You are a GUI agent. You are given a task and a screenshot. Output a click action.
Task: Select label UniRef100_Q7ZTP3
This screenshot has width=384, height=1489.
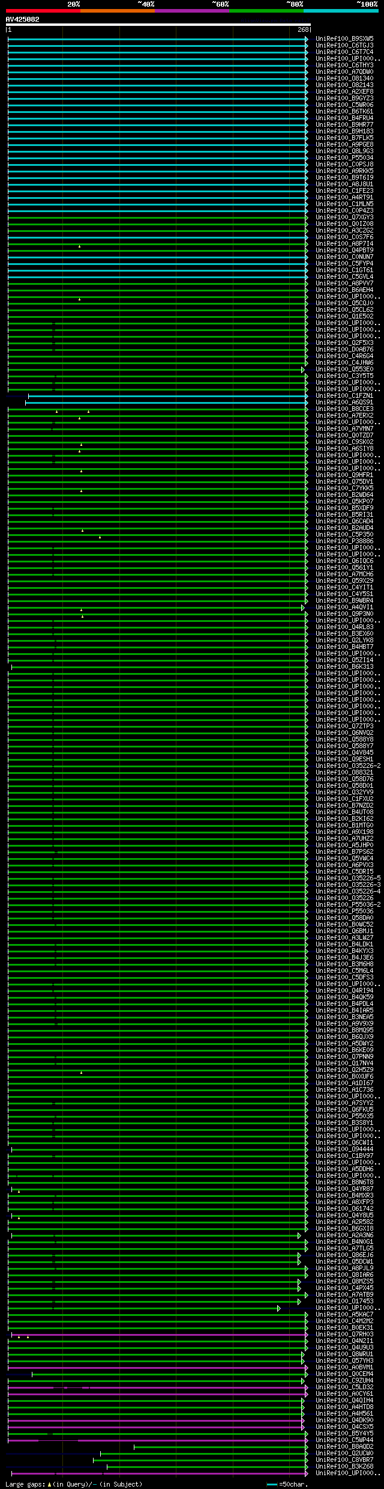click(344, 726)
